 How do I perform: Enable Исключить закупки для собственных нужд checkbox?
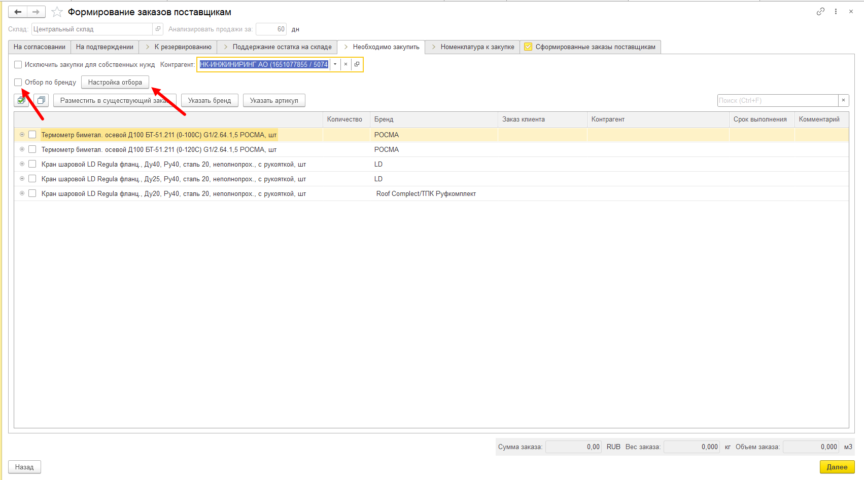click(x=18, y=65)
